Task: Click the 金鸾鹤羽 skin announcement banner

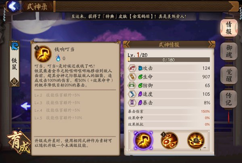Action: coord(129,17)
